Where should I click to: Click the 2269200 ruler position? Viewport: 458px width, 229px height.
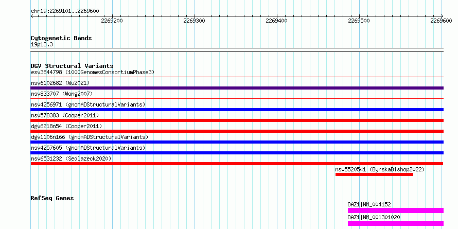(112, 21)
